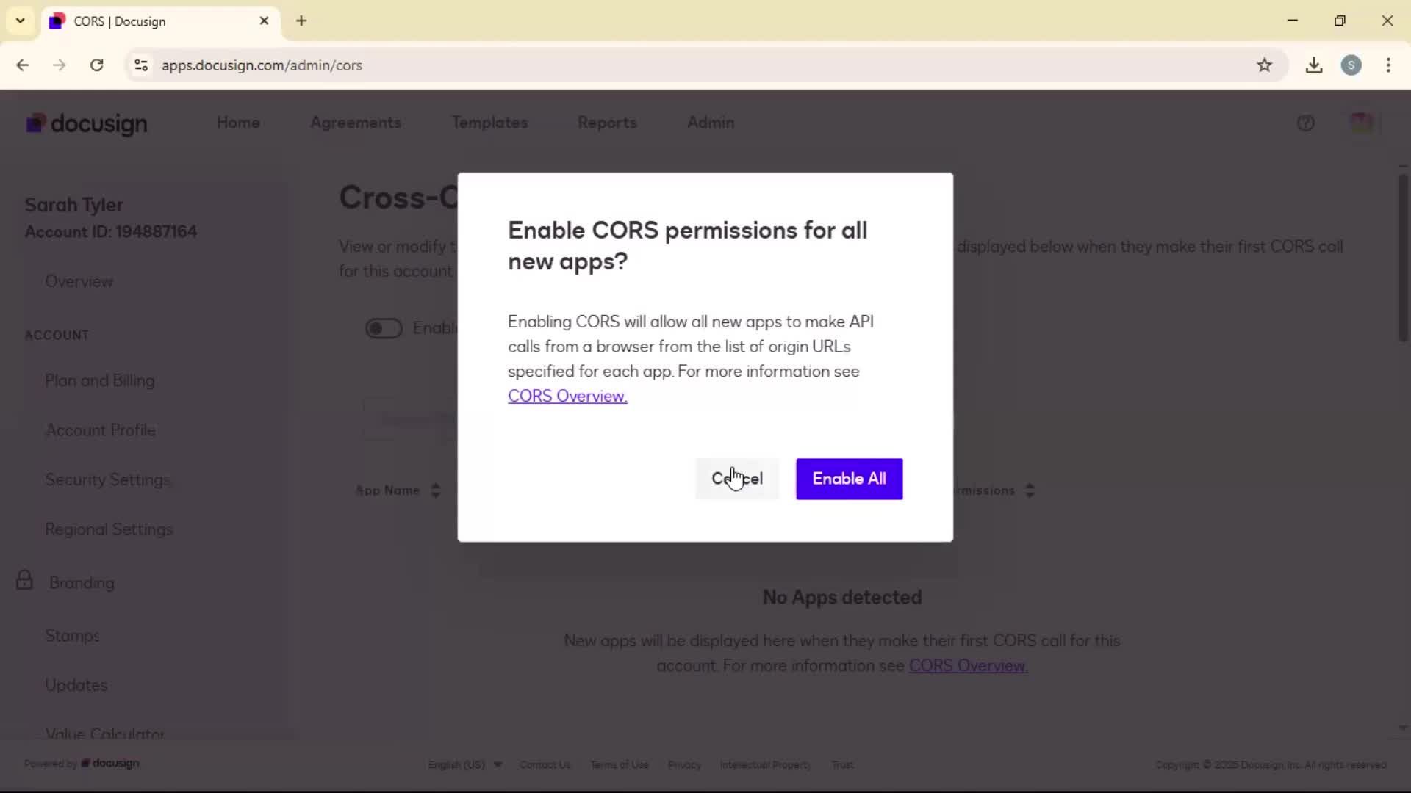The image size is (1411, 793).
Task: Click the browser forward arrow
Action: click(x=60, y=65)
